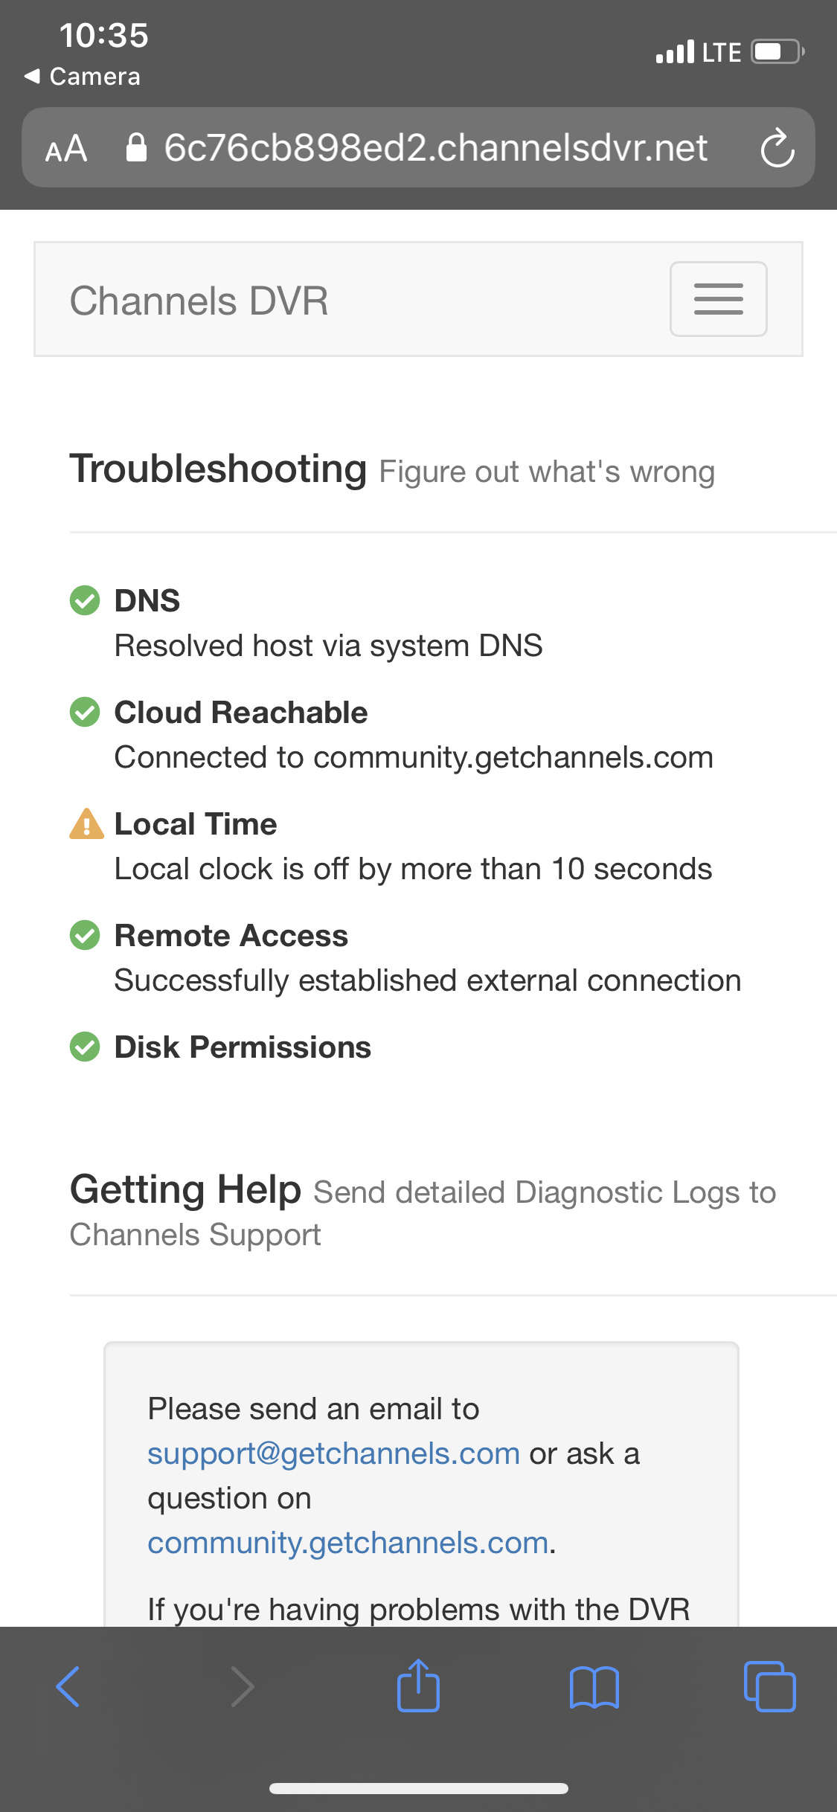Tap the Channels DVR brand title
The width and height of the screenshot is (837, 1812).
(x=199, y=301)
